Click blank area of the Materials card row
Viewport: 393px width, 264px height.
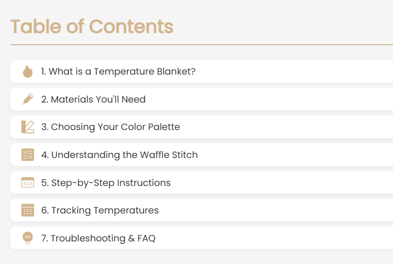[x=269, y=99]
